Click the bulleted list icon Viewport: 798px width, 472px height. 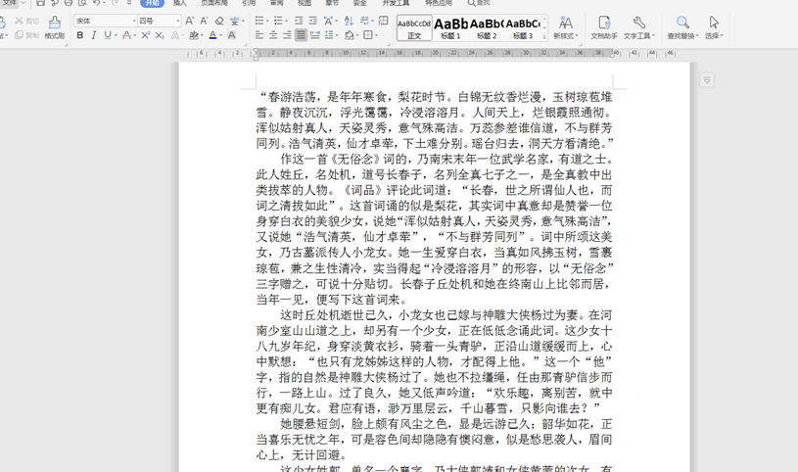(x=259, y=21)
